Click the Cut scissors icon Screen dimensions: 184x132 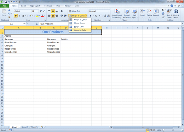point(9,10)
